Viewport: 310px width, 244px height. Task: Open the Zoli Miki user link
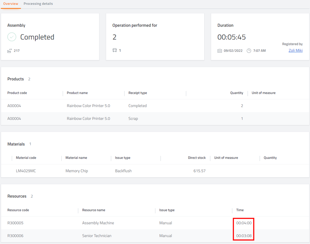click(x=295, y=50)
